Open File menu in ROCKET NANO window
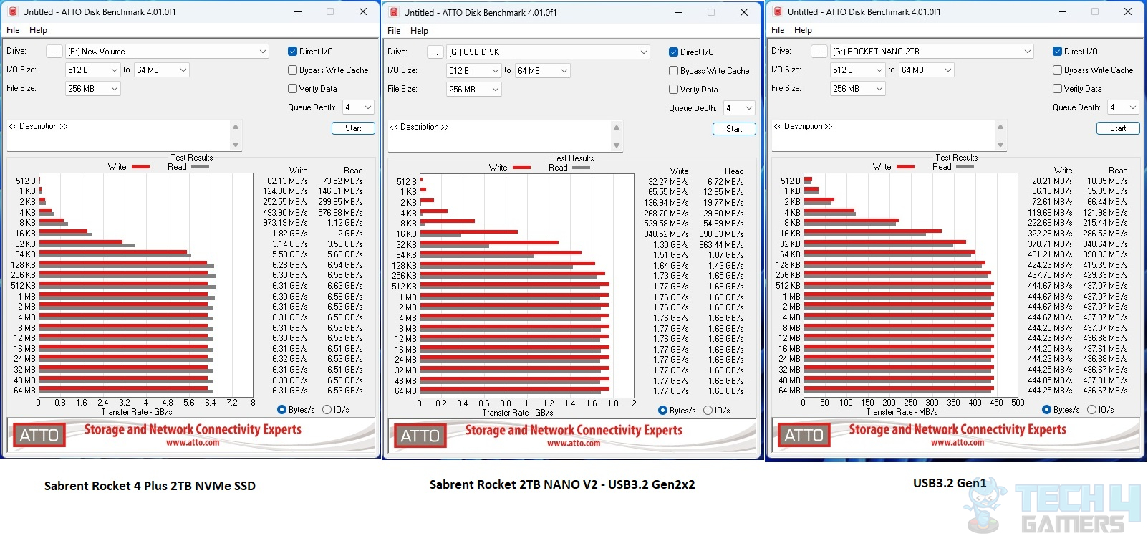Viewport: 1148px width, 541px height. click(x=778, y=30)
